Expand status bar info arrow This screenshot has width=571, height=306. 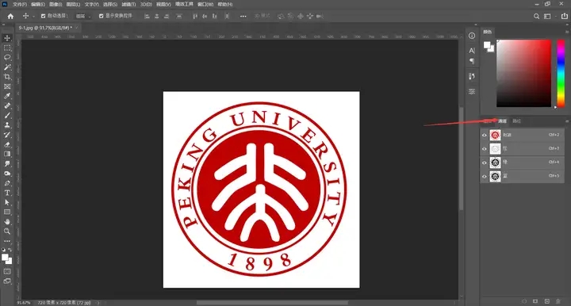tap(98, 302)
